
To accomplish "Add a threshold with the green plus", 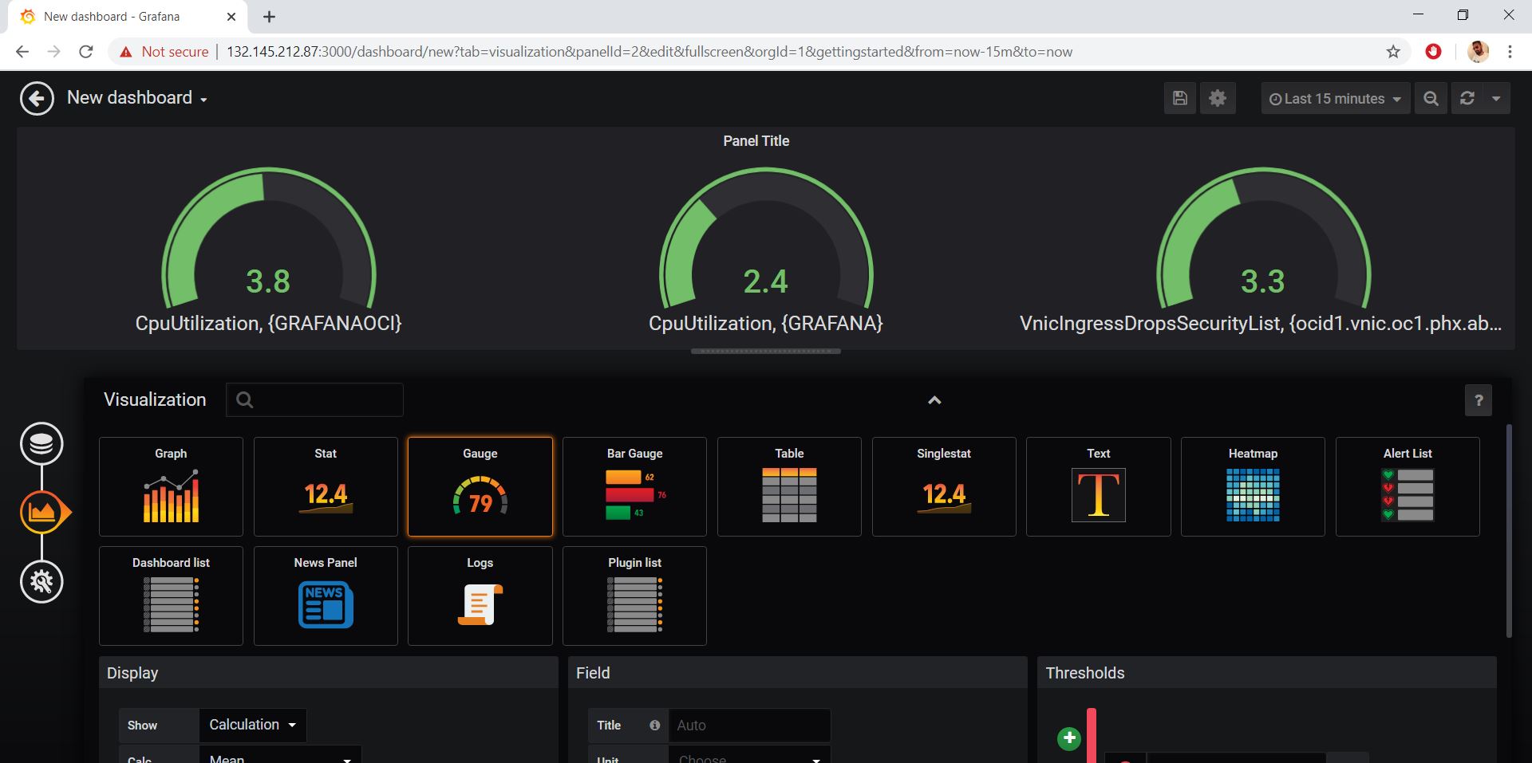I will pyautogui.click(x=1069, y=738).
